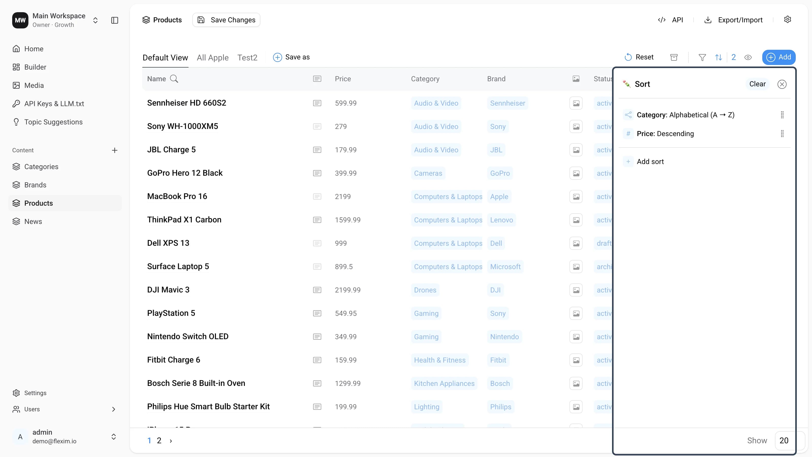Open Home in the sidebar
The width and height of the screenshot is (812, 457).
point(65,49)
